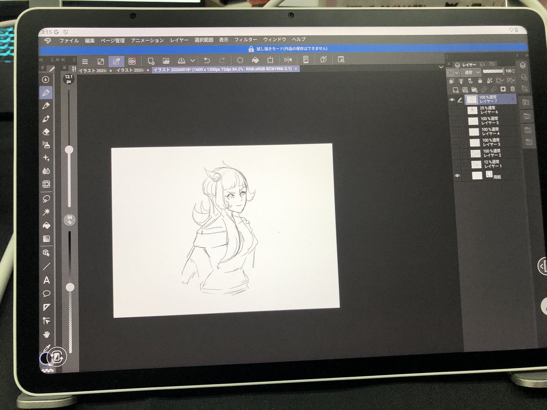Choose the Fill bucket tool in left toolbar

pyautogui.click(x=46, y=225)
